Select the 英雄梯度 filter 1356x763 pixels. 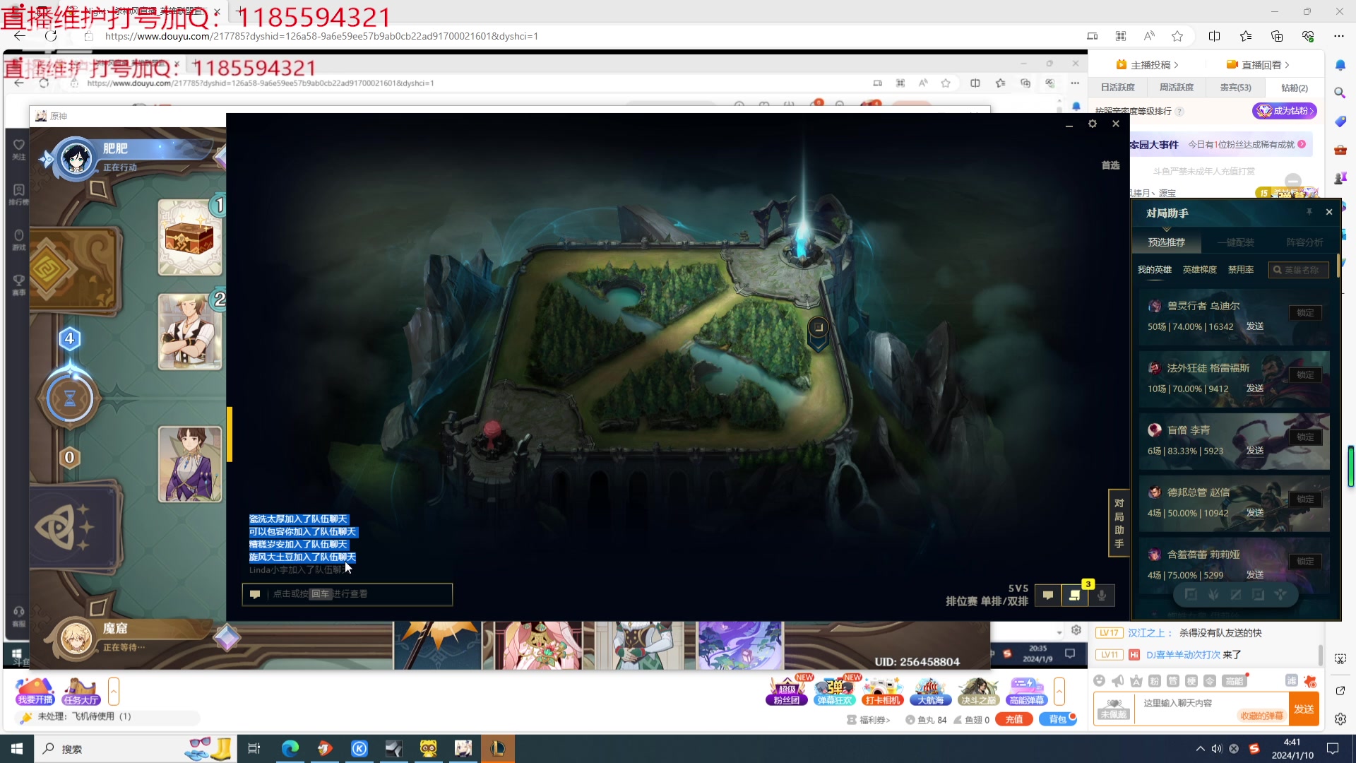pyautogui.click(x=1199, y=270)
